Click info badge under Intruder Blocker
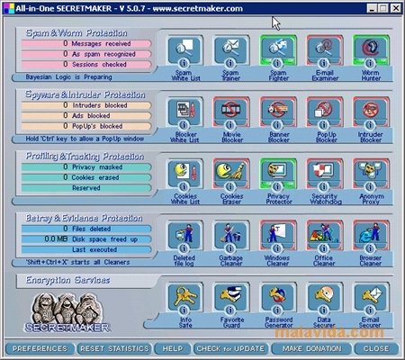This screenshot has width=405, height=360. [x=370, y=125]
